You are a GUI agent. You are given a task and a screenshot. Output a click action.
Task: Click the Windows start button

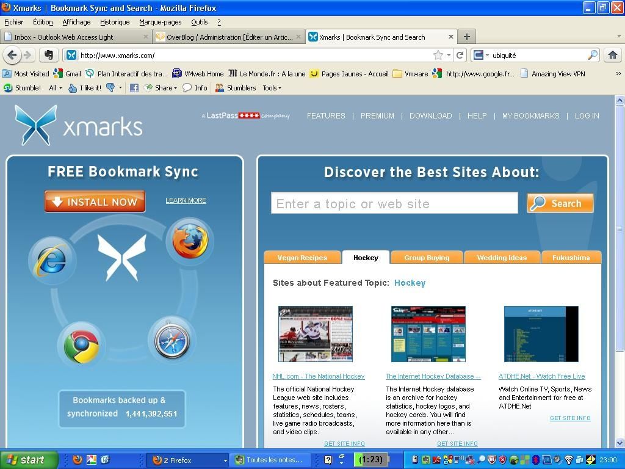tap(28, 460)
